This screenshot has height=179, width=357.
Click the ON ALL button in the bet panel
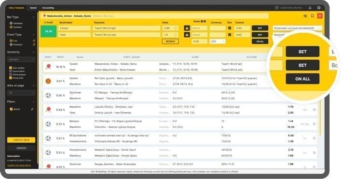coord(260,41)
